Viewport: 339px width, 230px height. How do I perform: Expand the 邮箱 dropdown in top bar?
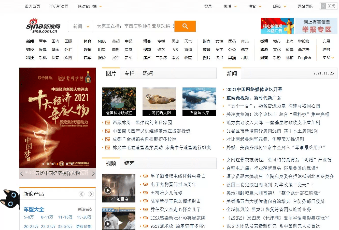click(285, 6)
